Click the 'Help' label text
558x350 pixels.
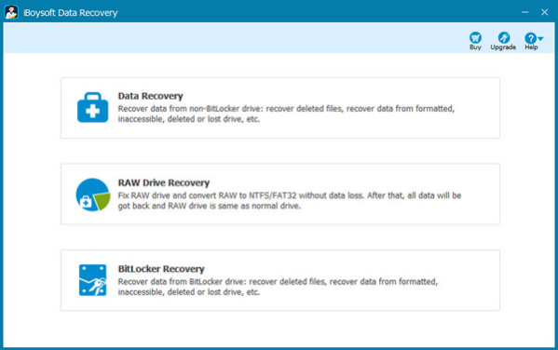(x=531, y=47)
